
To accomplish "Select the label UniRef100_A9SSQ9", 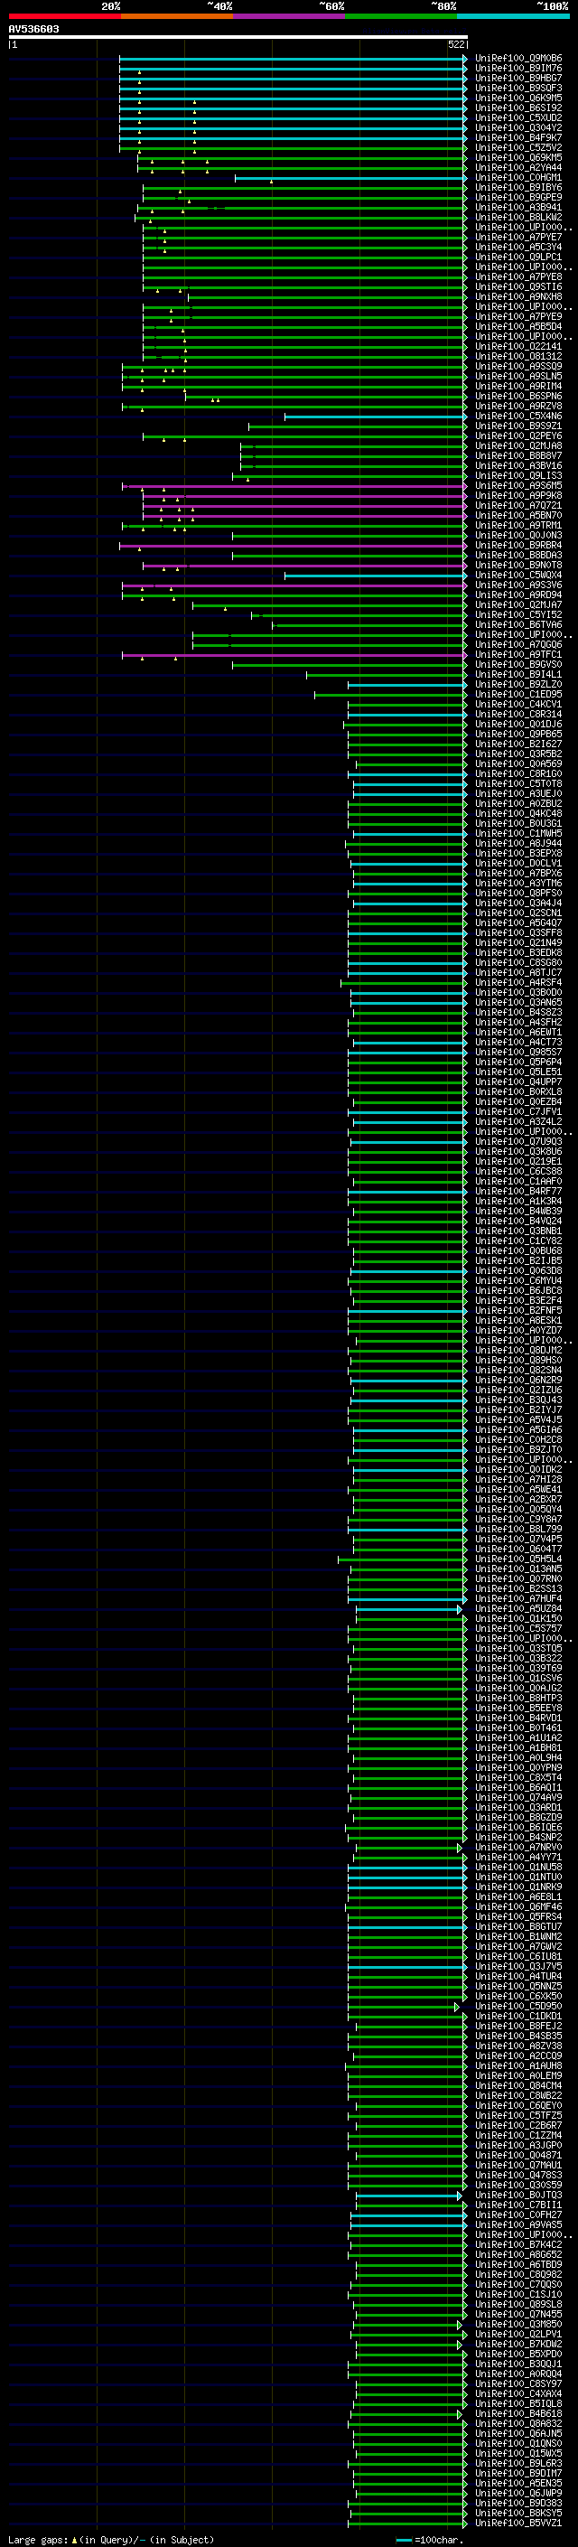I will 518,367.
